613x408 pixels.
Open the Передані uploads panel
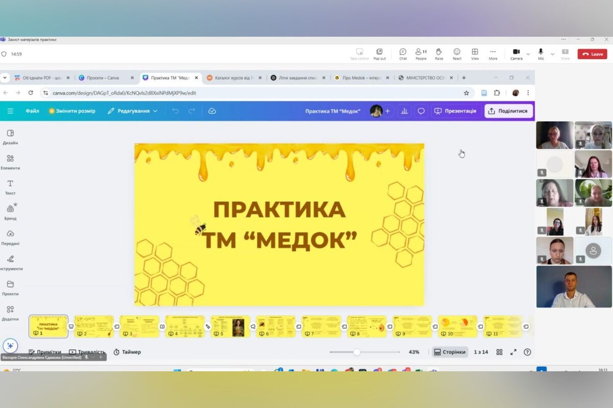(x=10, y=237)
